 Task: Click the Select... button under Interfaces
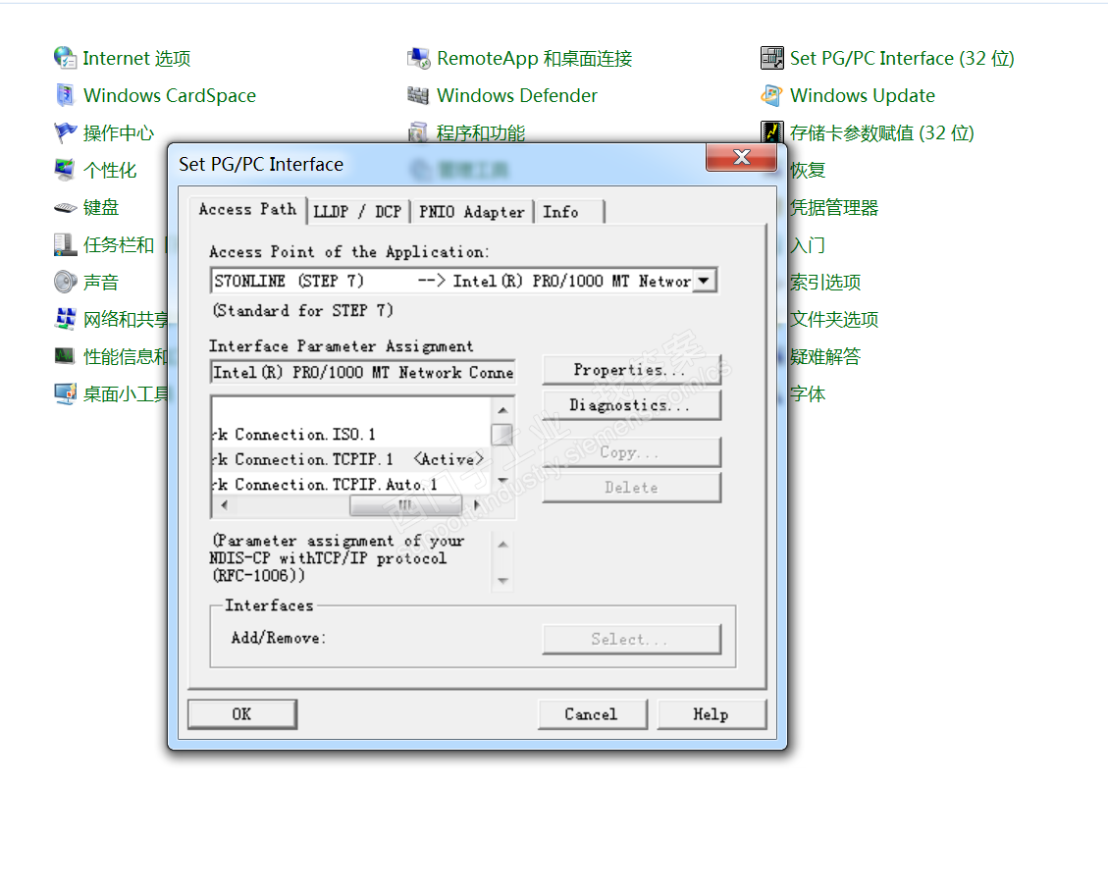tap(632, 639)
